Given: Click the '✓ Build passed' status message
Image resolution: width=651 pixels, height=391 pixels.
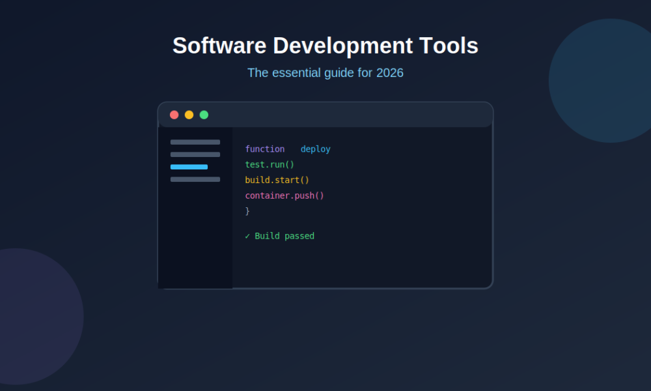Looking at the screenshot, I should [x=279, y=236].
